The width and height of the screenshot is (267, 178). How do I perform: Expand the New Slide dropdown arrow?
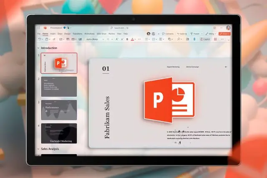pyautogui.click(x=63, y=39)
